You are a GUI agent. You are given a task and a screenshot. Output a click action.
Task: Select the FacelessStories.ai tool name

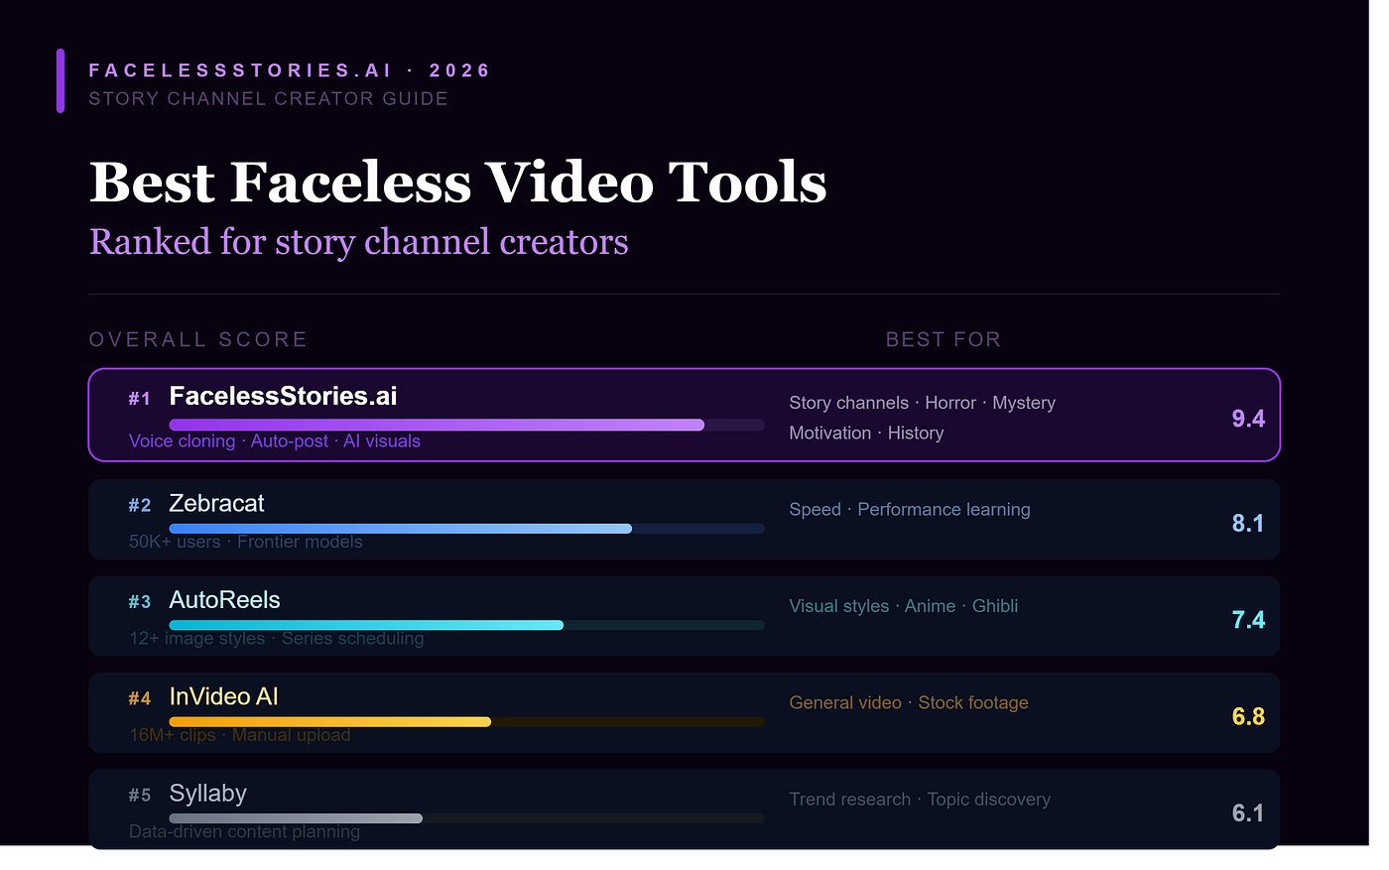(x=283, y=396)
